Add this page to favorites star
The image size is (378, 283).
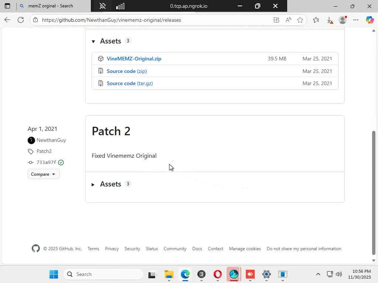point(300,20)
